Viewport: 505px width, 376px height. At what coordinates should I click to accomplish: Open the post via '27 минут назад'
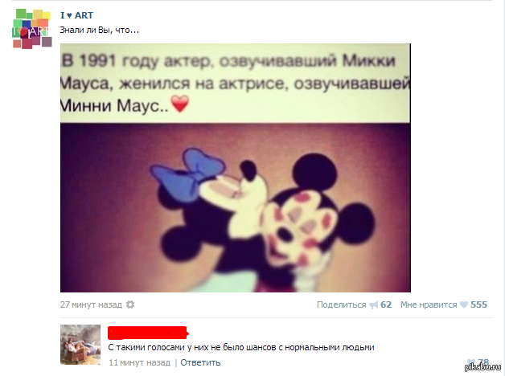[x=91, y=304]
